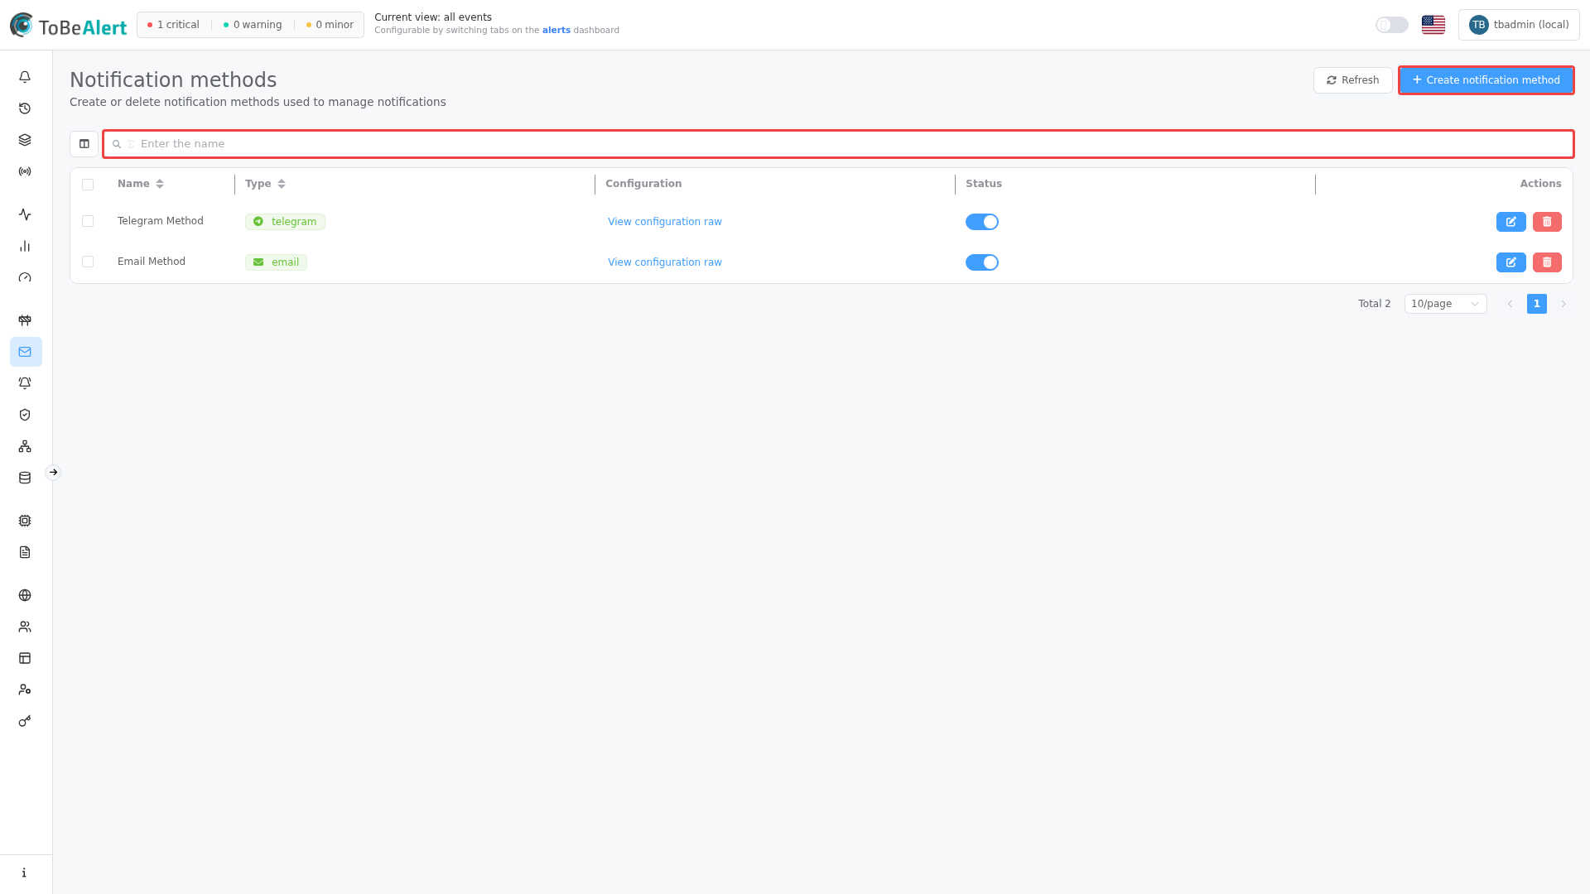Open the CPU chip icon in sidebar
The height and width of the screenshot is (894, 1590).
25,521
